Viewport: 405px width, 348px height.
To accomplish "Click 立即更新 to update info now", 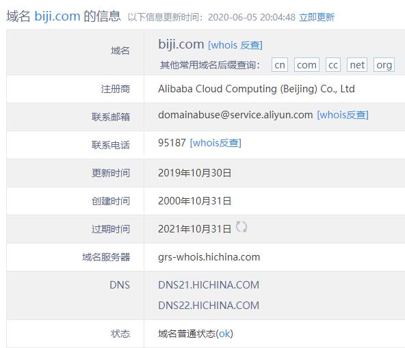I will click(x=317, y=17).
